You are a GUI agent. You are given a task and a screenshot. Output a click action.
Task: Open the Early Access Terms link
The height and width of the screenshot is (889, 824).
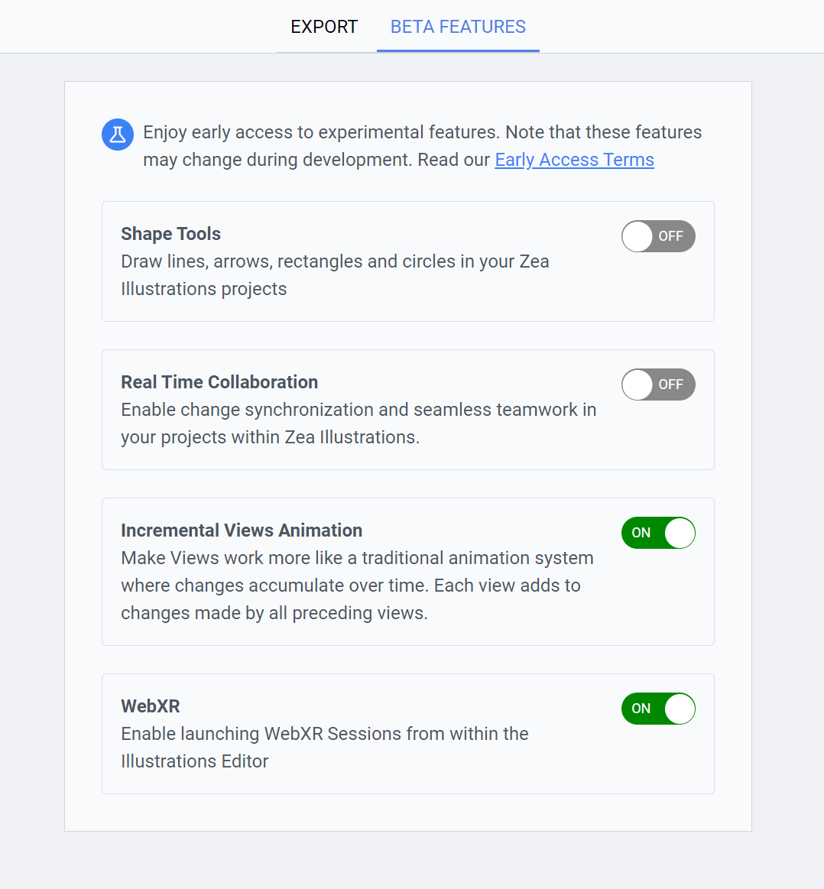click(574, 160)
